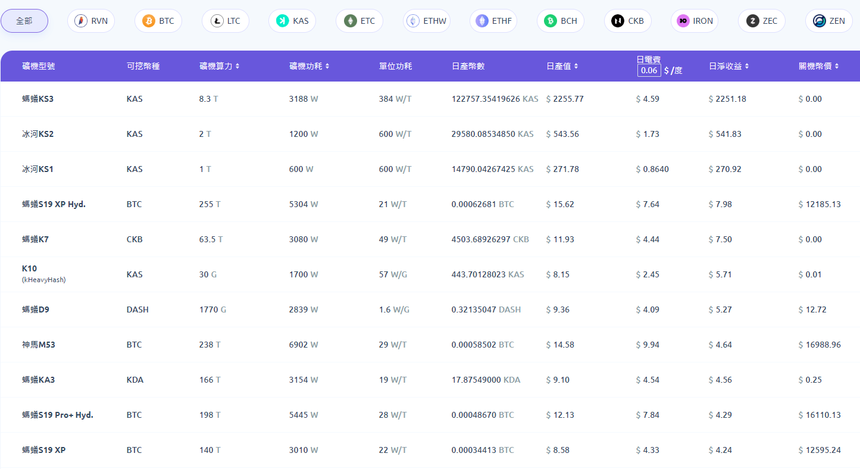Screen dimensions: 860x469
Task: Open the 螞蟻S19 XP Hyd. miner row
Action: click(x=54, y=204)
